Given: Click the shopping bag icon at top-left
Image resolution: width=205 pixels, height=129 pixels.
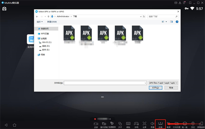Looking at the screenshot, I should click(x=4, y=9).
